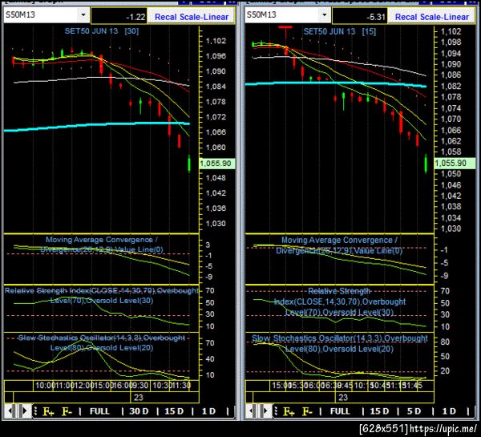Viewport: 481px width, 437px height.
Task: Select FULL range on left chart
Action: [x=99, y=411]
